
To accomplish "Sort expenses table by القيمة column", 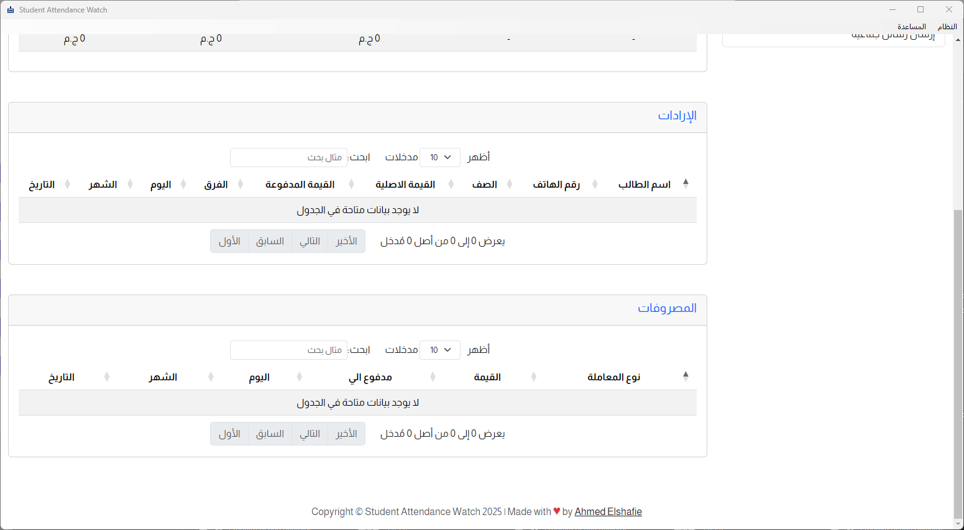I will point(487,377).
